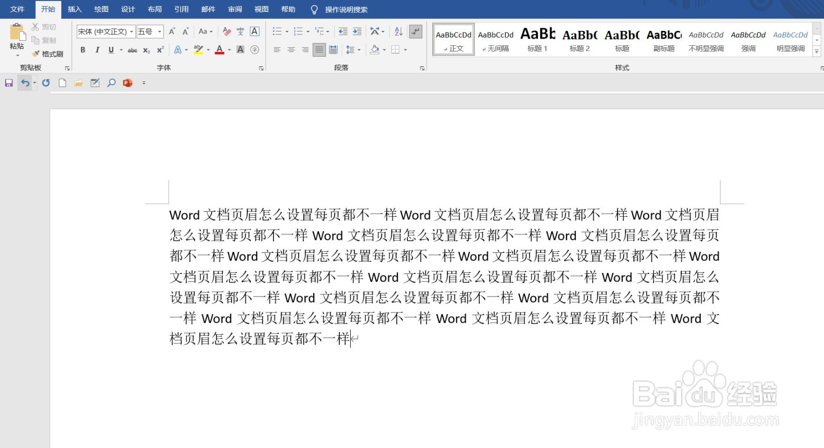Open Change Case (Aa) dropdown
Viewport: 824px width, 448px height.
(205, 31)
